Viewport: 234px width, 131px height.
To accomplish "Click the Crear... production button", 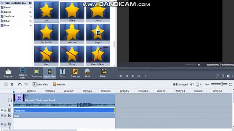I will [x=104, y=73].
